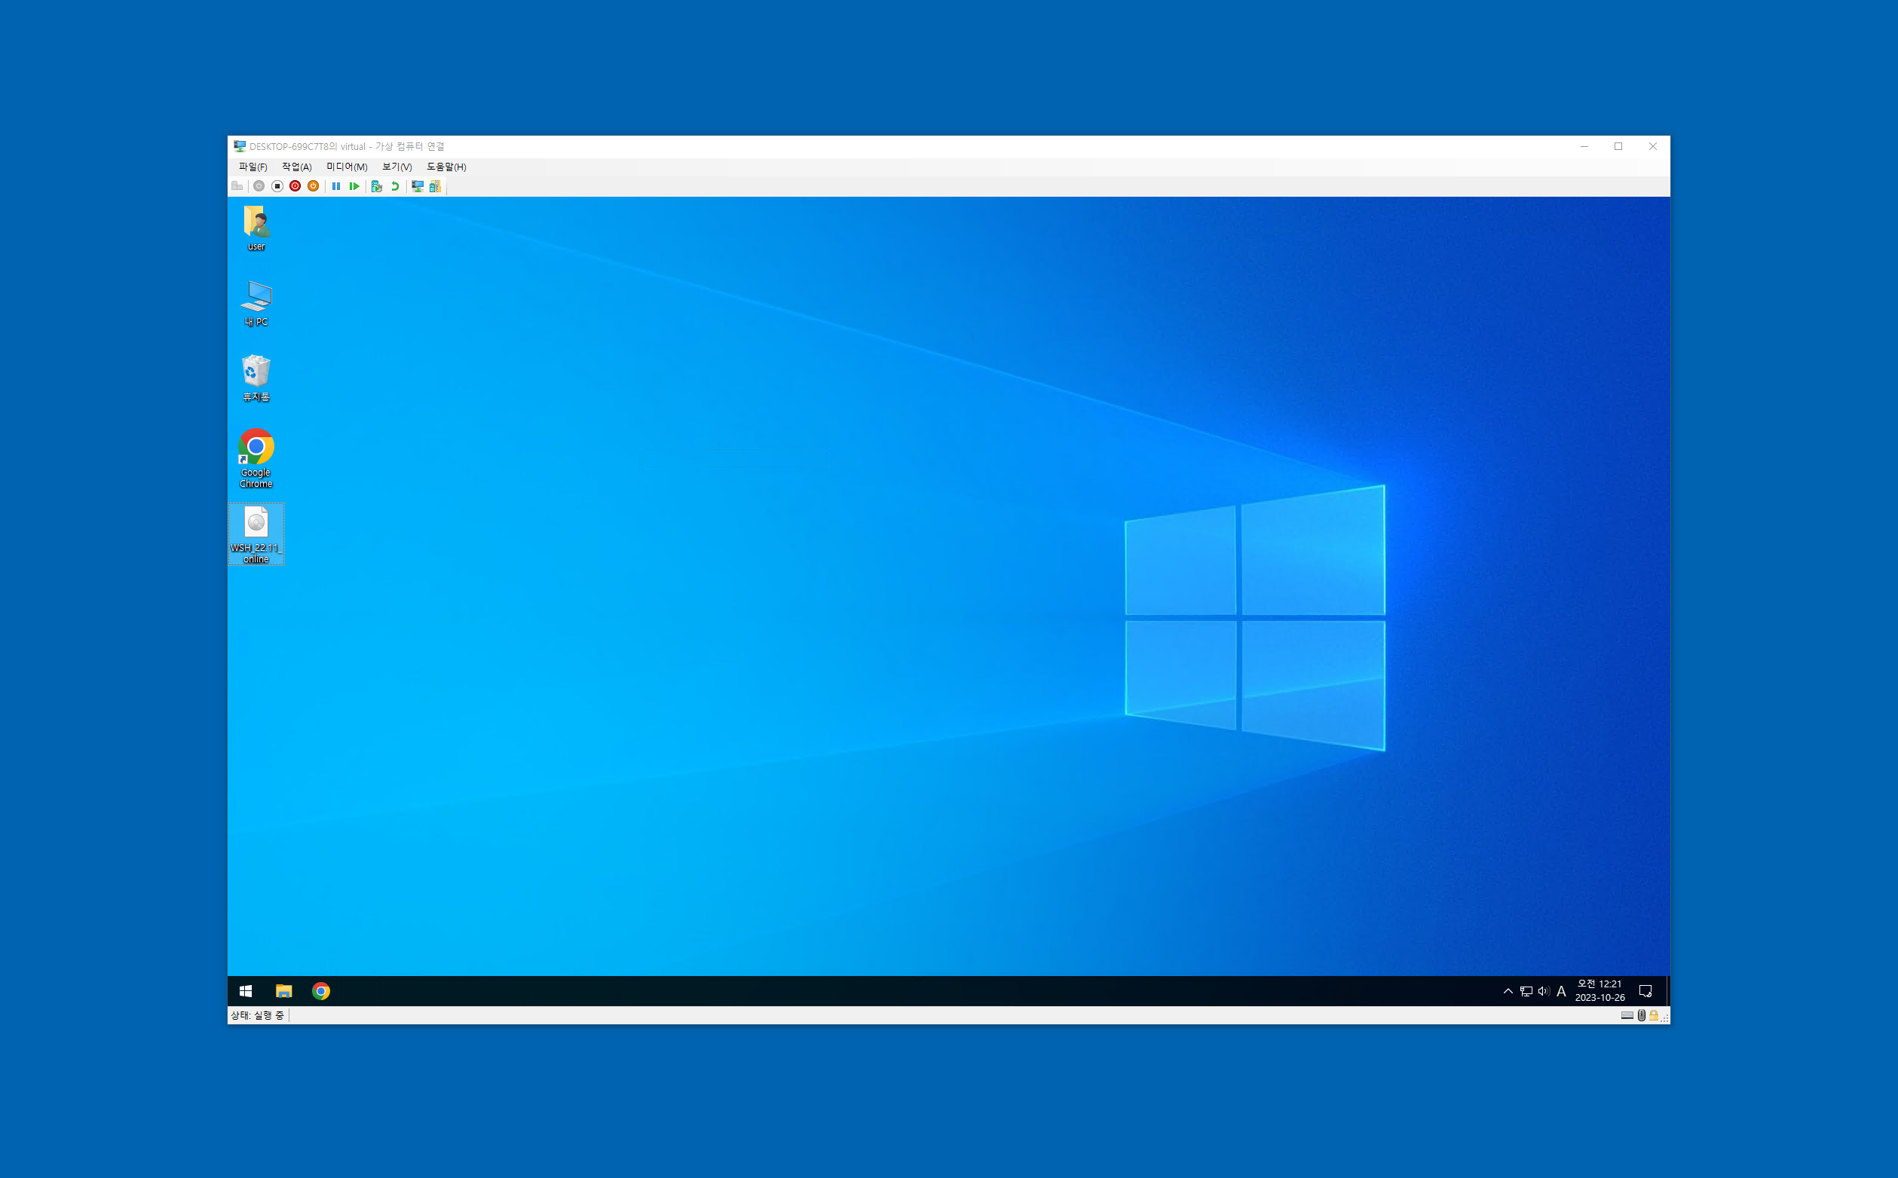Viewport: 1898px width, 1178px height.
Task: Toggle the Pause VM button
Action: (x=336, y=186)
